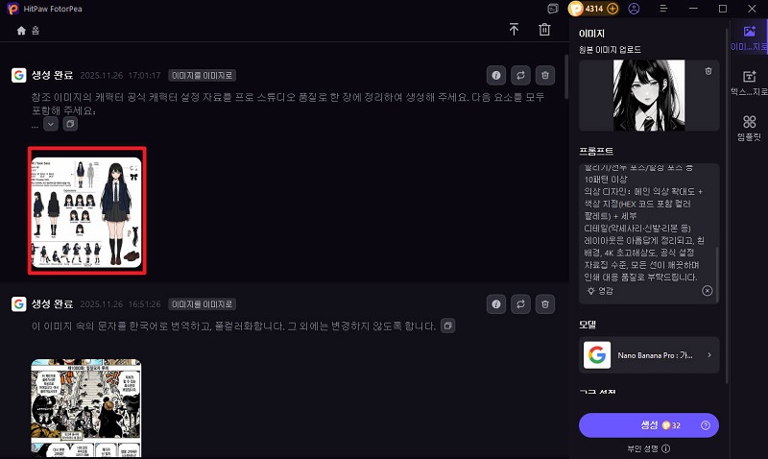This screenshot has height=459, width=768.
Task: Delete the 17:01:17 generation entry
Action: coord(545,76)
